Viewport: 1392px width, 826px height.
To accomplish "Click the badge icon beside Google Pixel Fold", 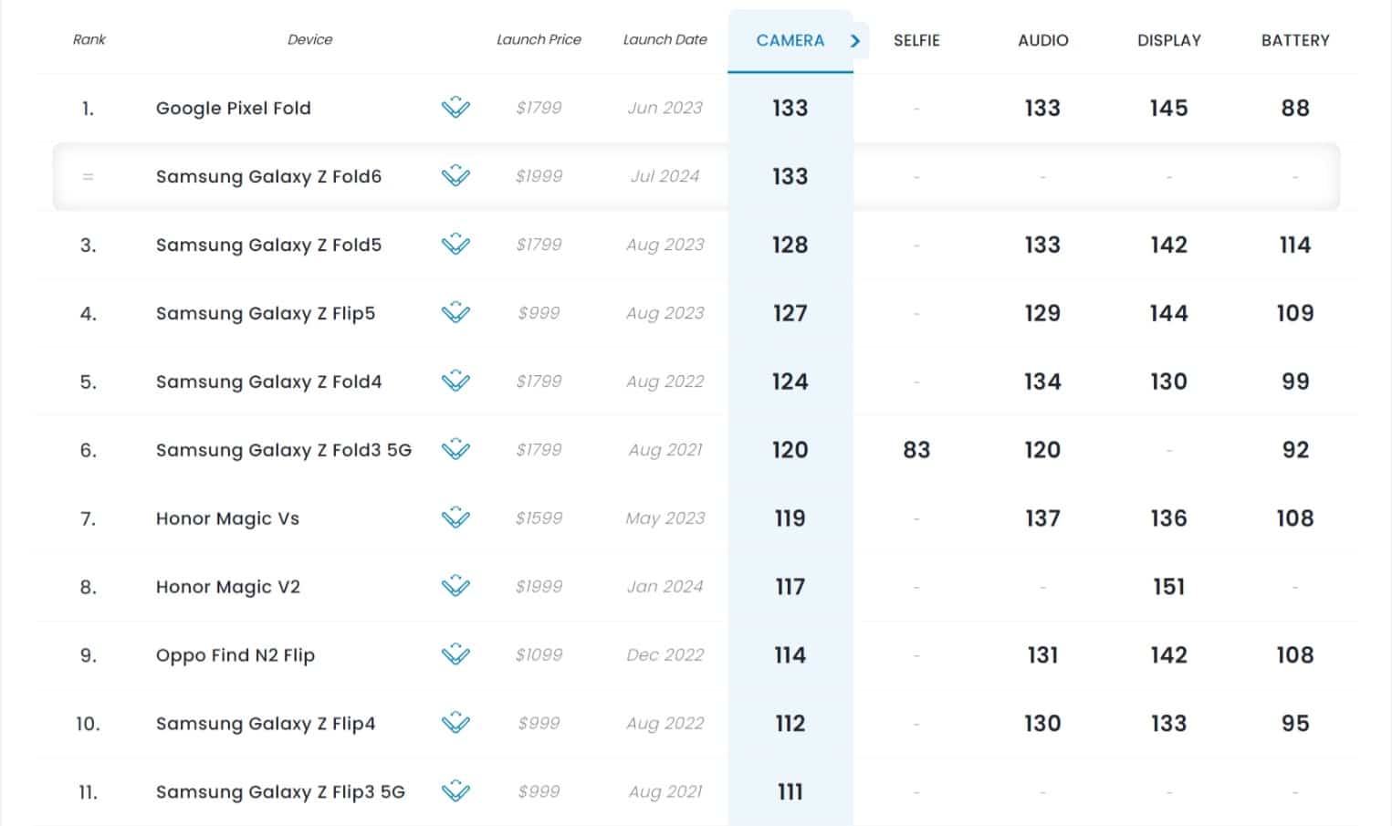I will pos(455,108).
